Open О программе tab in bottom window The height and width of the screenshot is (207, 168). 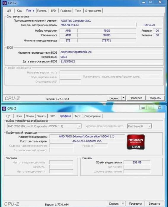(92, 116)
